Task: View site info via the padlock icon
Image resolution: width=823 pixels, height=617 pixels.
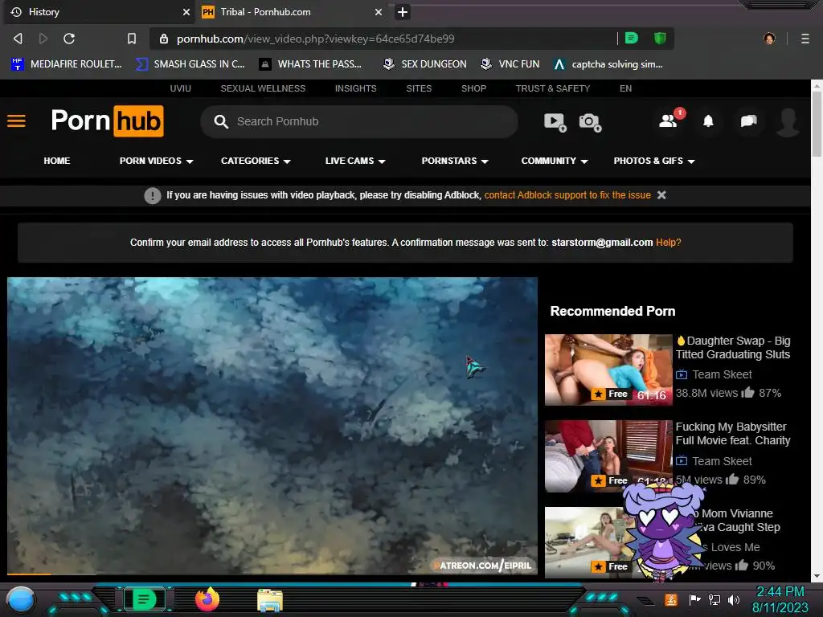Action: click(x=164, y=39)
